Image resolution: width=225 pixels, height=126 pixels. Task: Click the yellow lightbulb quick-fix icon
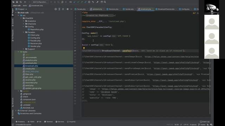pos(84,48)
